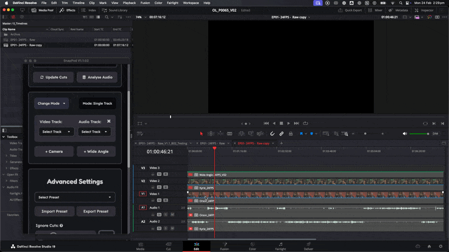Open Change Mode dropdown in SnapPod
The width and height of the screenshot is (449, 252).
[52, 104]
